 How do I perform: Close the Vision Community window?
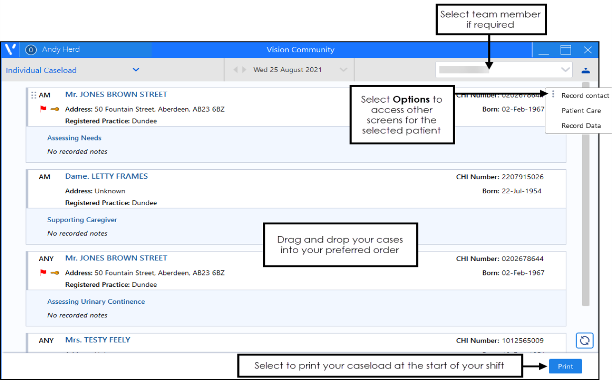pyautogui.click(x=588, y=50)
